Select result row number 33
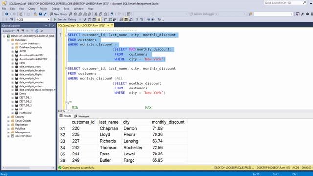The image size is (313, 176). [63, 141]
